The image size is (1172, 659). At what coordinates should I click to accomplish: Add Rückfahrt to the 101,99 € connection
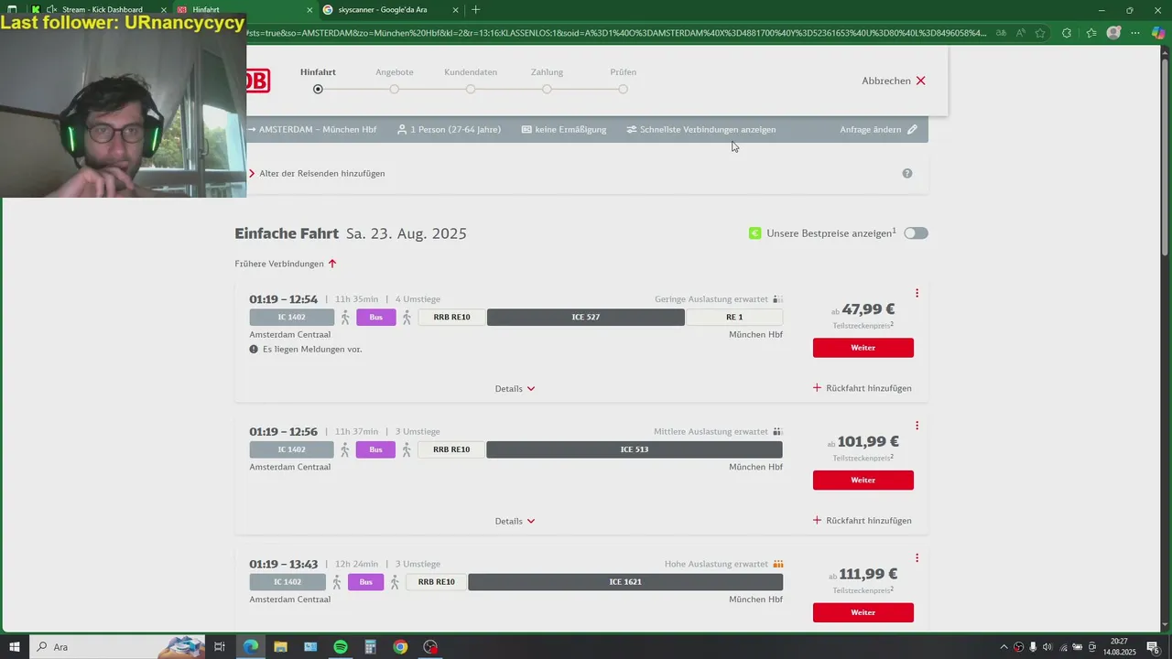click(x=863, y=521)
